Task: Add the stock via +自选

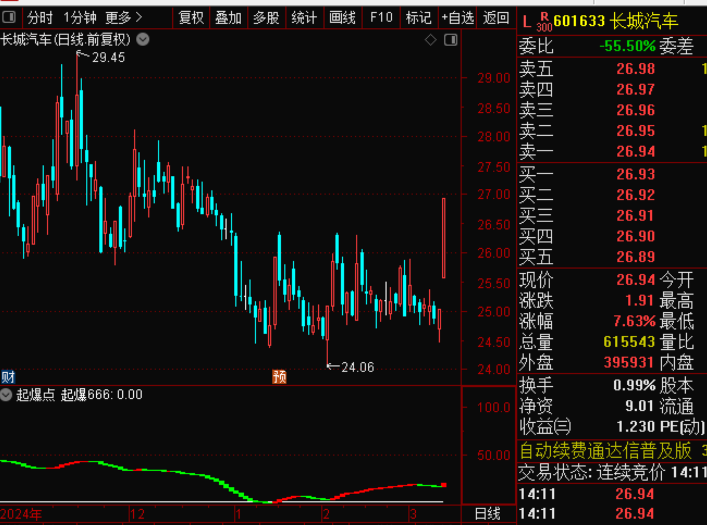Action: tap(458, 18)
